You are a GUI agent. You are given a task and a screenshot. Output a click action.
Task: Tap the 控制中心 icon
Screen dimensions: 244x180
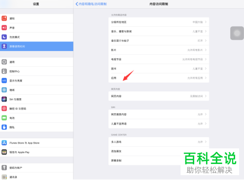tap(4, 71)
